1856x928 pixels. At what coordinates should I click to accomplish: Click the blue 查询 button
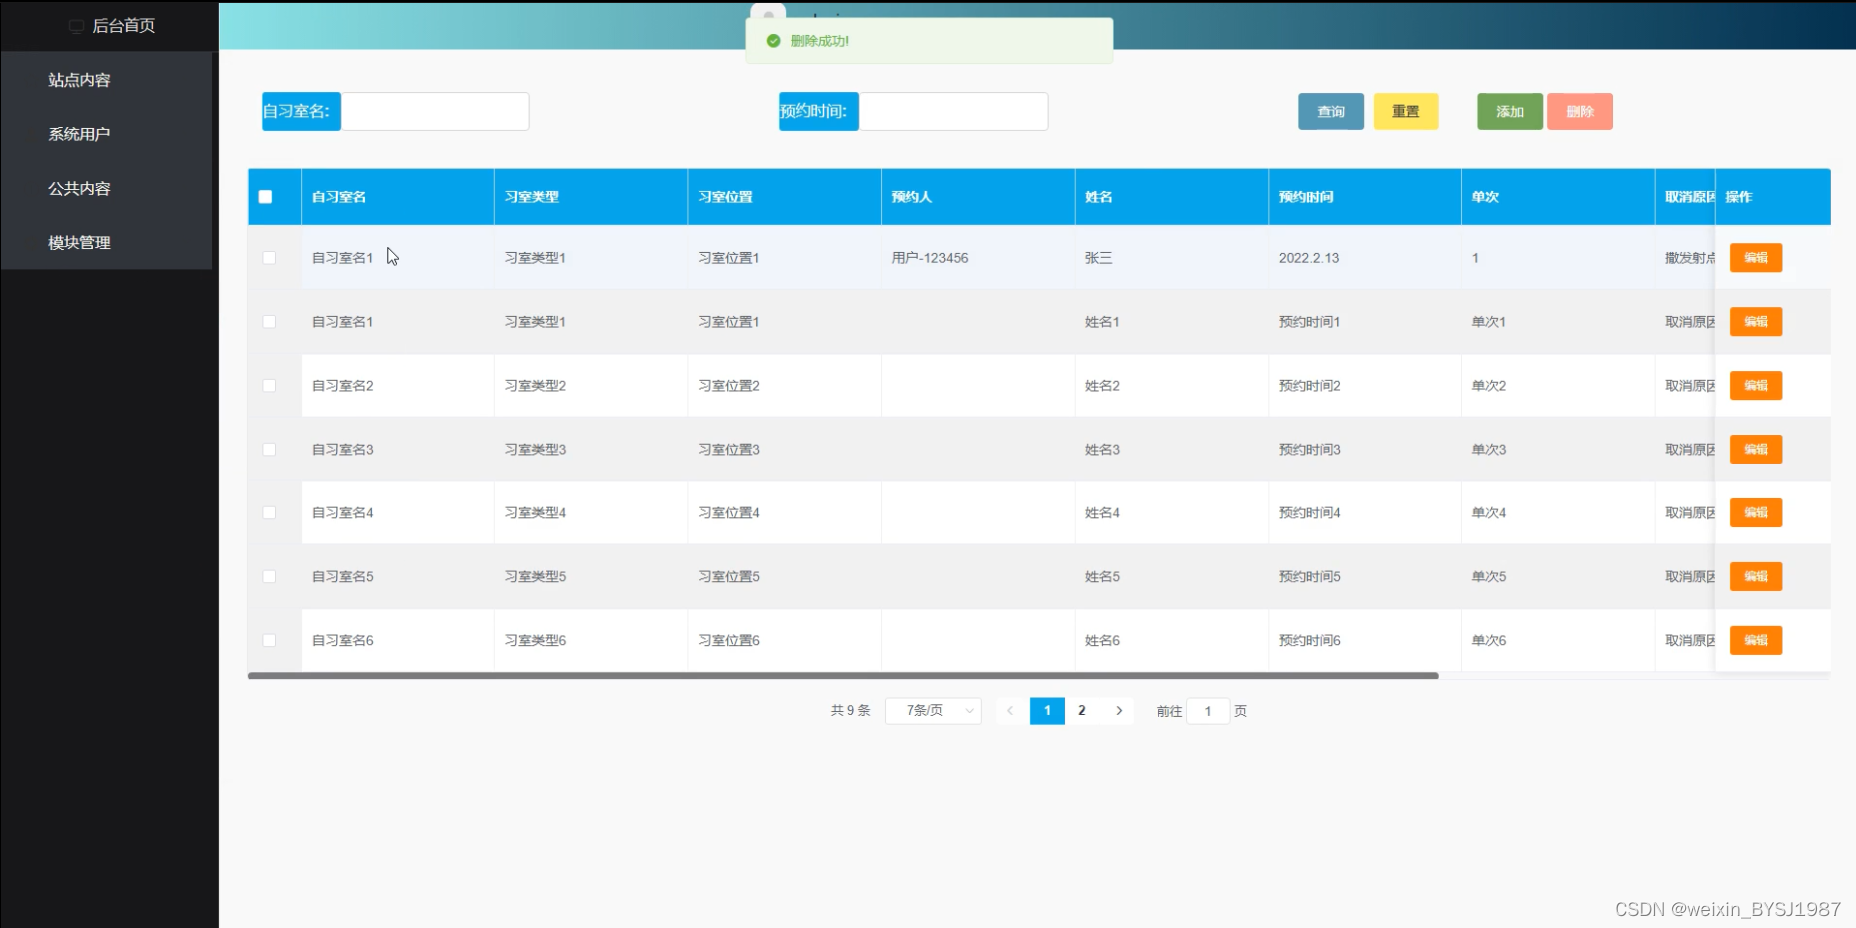tap(1331, 112)
